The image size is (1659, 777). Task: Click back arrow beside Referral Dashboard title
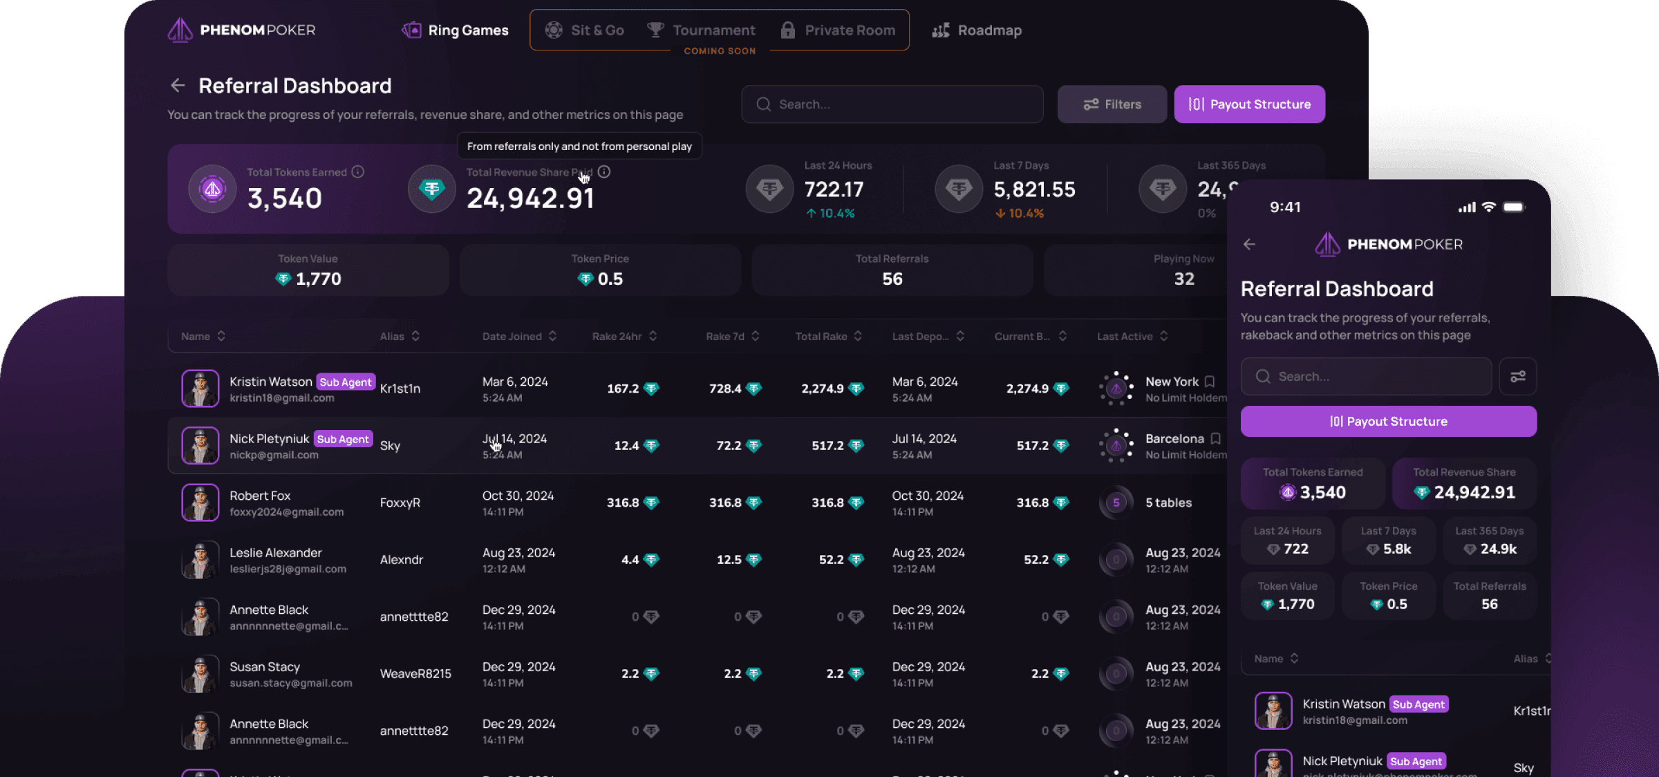178,85
